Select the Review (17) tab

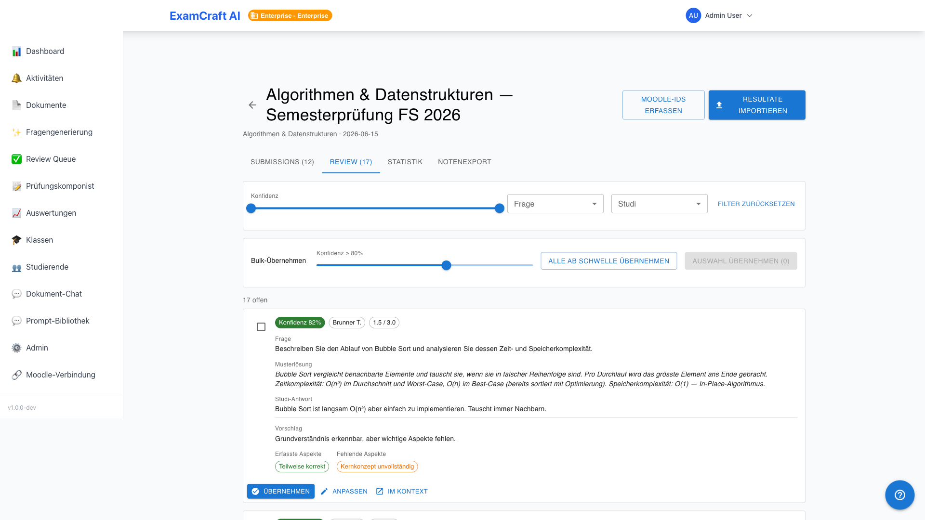351,162
